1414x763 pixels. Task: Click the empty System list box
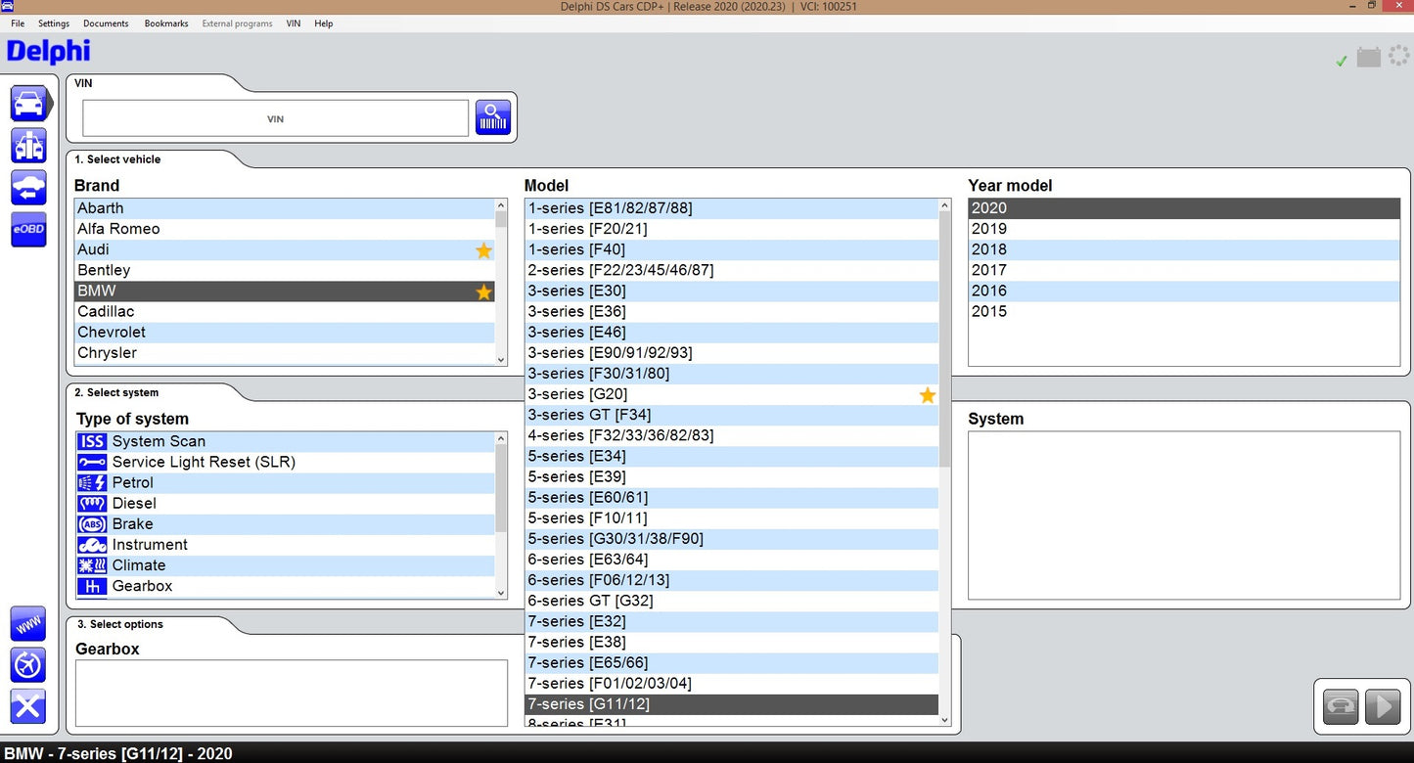click(1184, 516)
